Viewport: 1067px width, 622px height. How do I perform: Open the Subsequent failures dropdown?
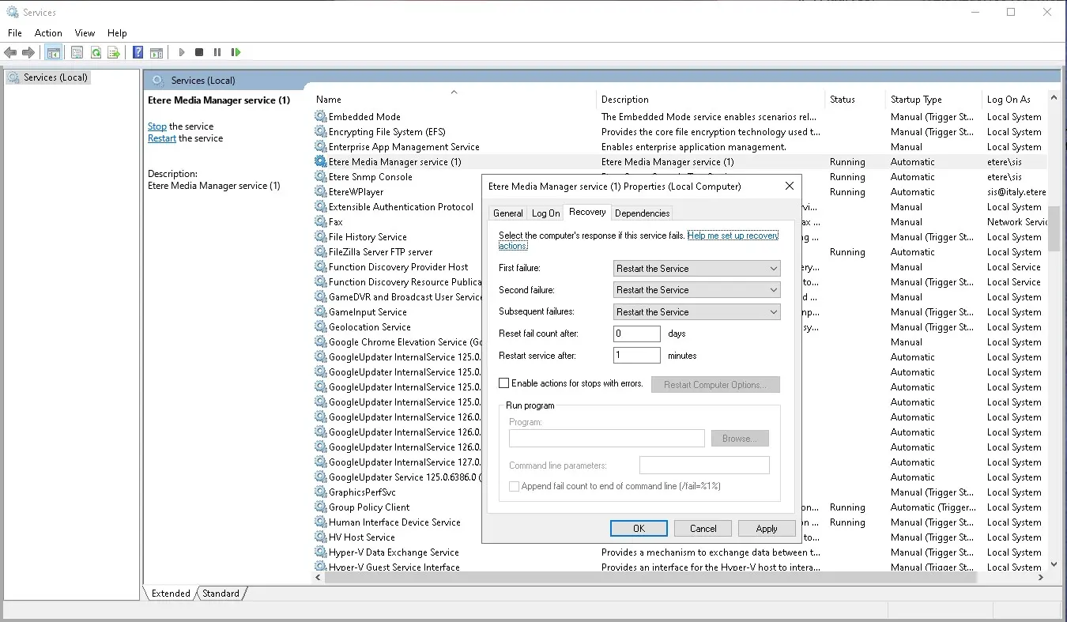click(696, 312)
